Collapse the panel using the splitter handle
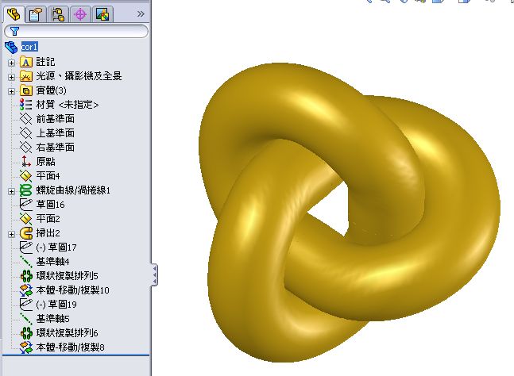Image resolution: width=514 pixels, height=376 pixels. [154, 274]
